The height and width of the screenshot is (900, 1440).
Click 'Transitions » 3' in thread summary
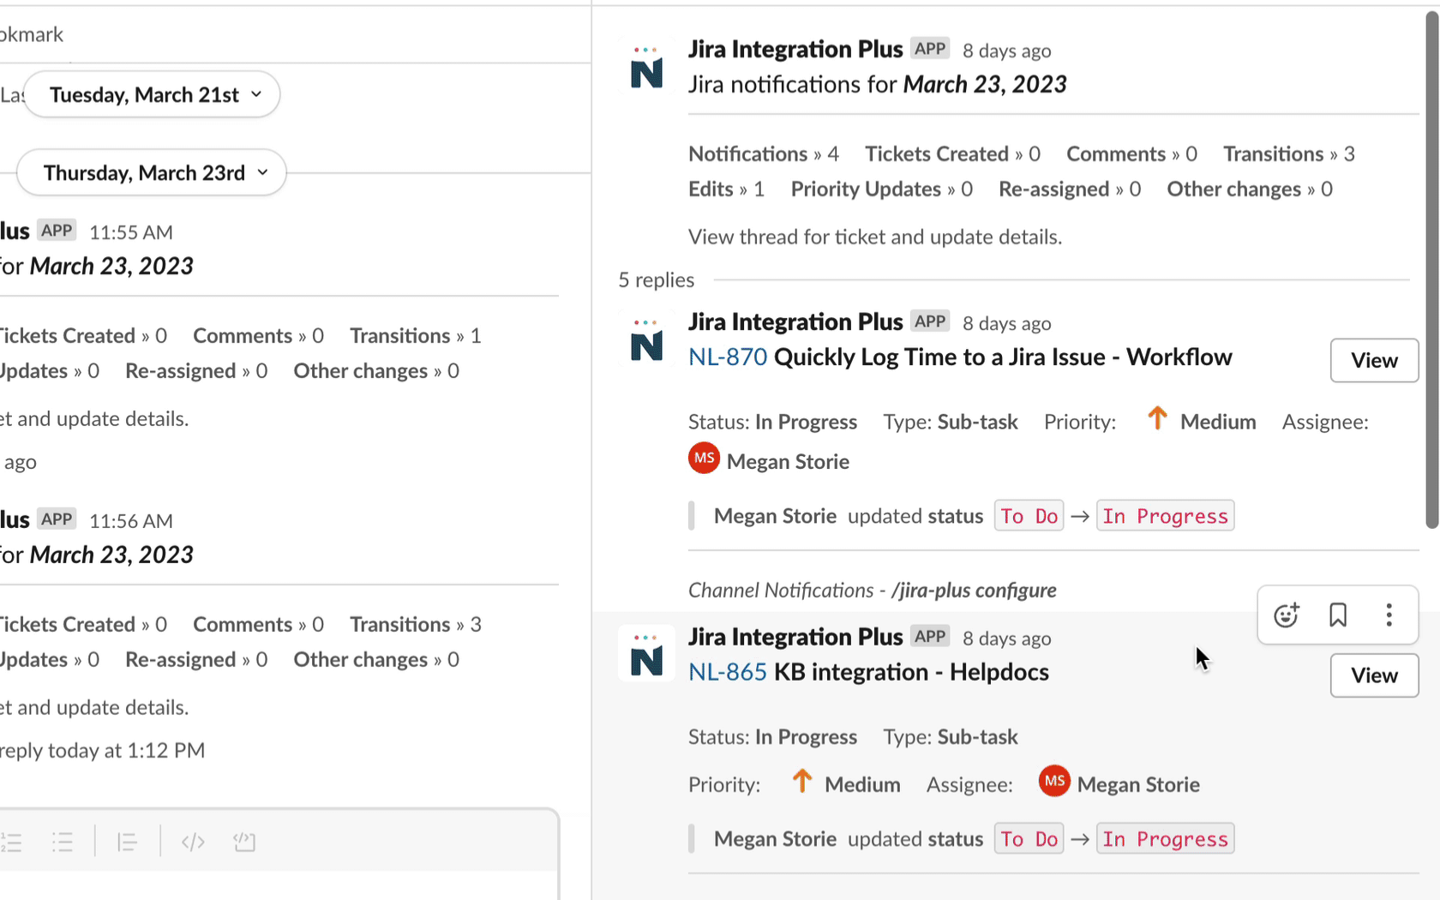point(1289,154)
